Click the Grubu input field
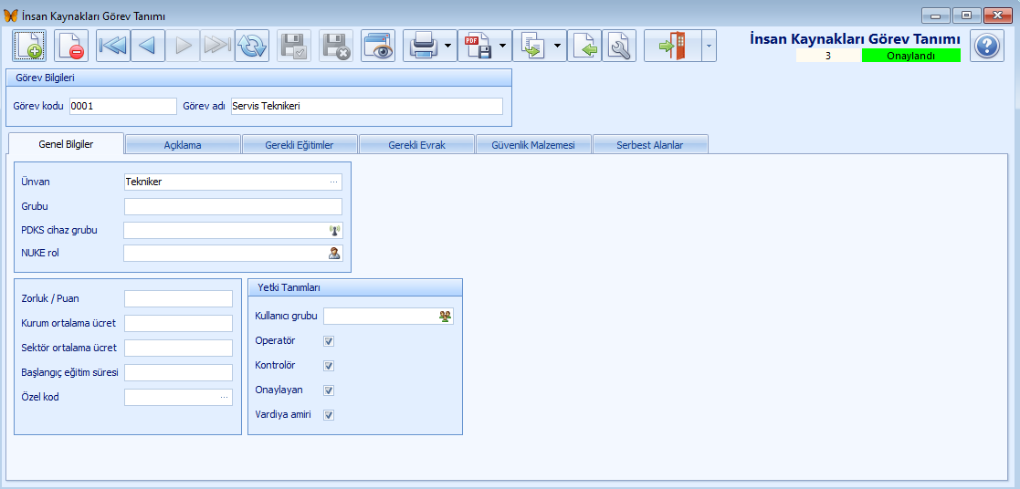This screenshot has height=489, width=1020. [x=233, y=207]
